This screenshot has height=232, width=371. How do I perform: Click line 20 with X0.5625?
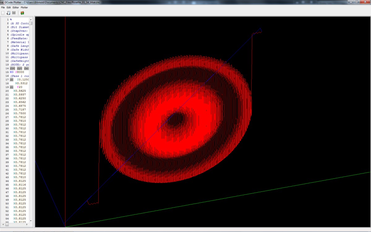click(19, 91)
